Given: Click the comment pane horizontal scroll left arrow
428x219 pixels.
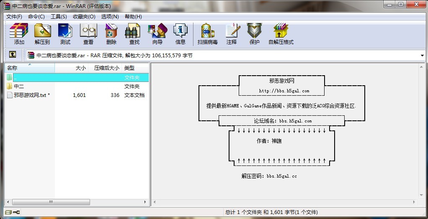Looking at the screenshot, I should (155, 202).
